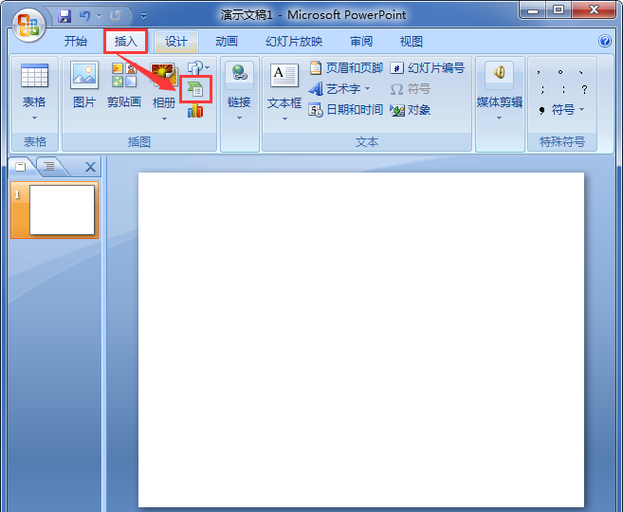Image resolution: width=623 pixels, height=512 pixels.
Task: Switch to Slides thumbnail pane tab
Action: (x=21, y=167)
